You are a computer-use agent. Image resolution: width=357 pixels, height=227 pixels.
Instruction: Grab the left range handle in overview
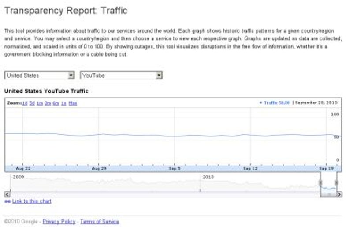(320, 182)
